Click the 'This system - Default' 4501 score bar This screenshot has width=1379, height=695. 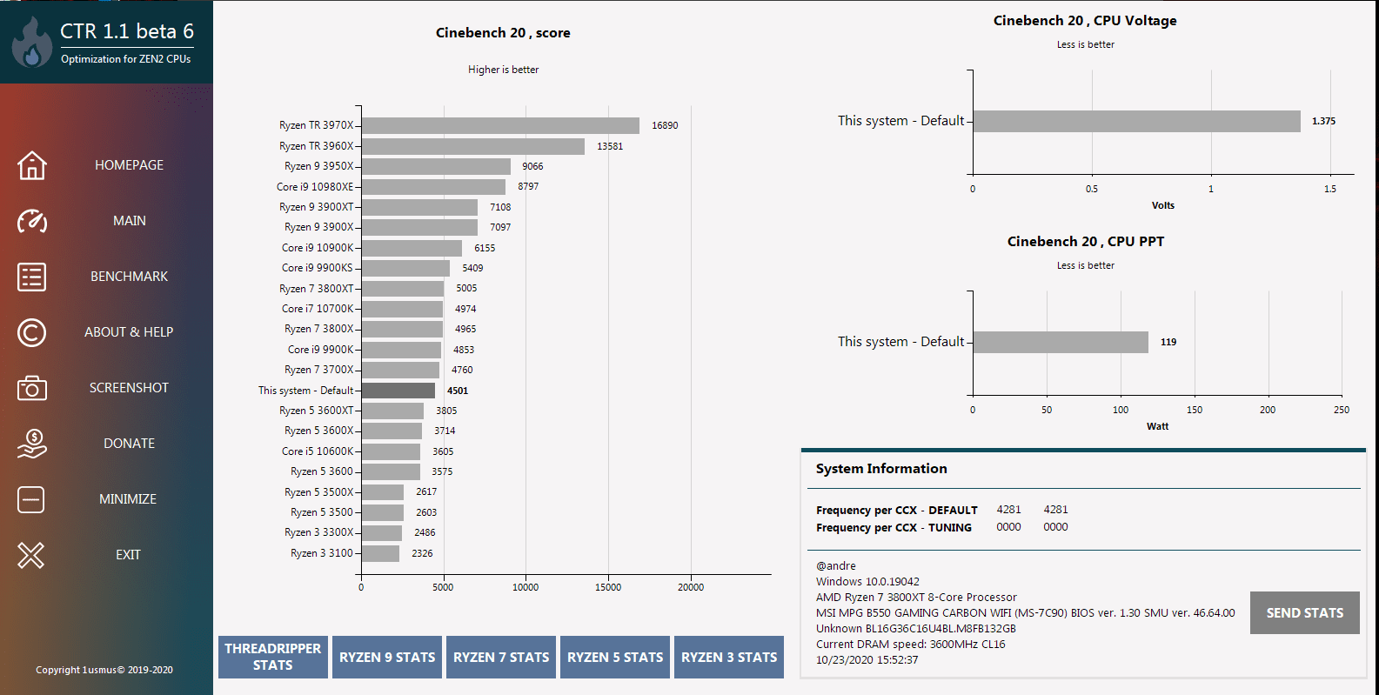point(398,391)
